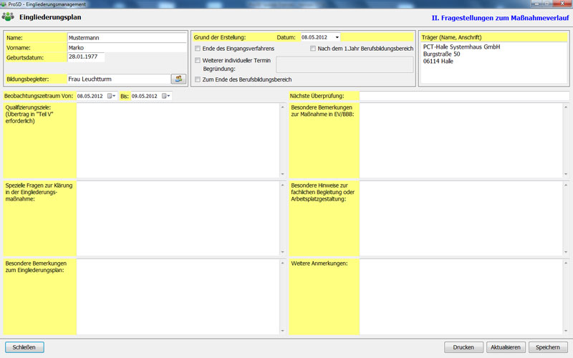Enable 'Ende des Eingangsverfahrens' checkbox
The image size is (573, 358).
(x=198, y=49)
